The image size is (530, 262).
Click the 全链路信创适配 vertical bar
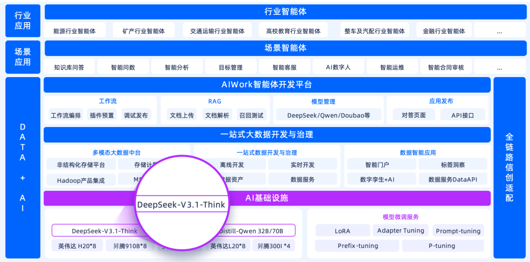click(509, 168)
